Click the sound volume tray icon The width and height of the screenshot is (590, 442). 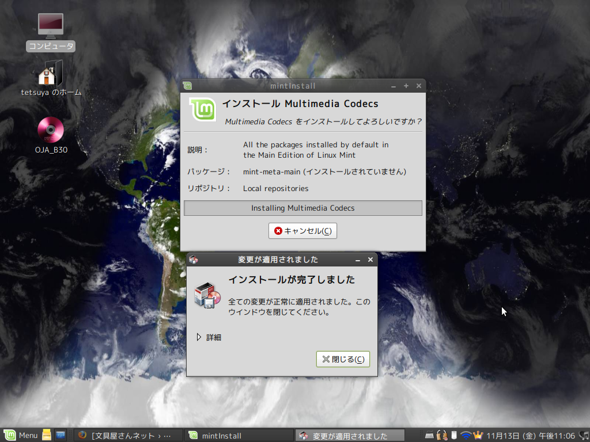pyautogui.click(x=584, y=436)
